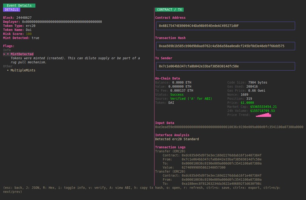Click the Block number 24448627
The width and height of the screenshot is (306, 200).
tap(24, 17)
